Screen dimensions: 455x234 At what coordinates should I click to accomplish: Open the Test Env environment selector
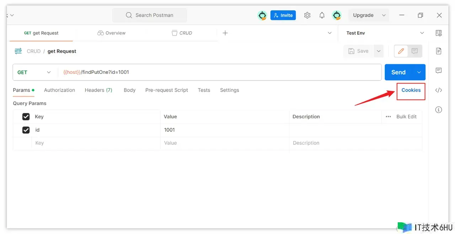[385, 33]
